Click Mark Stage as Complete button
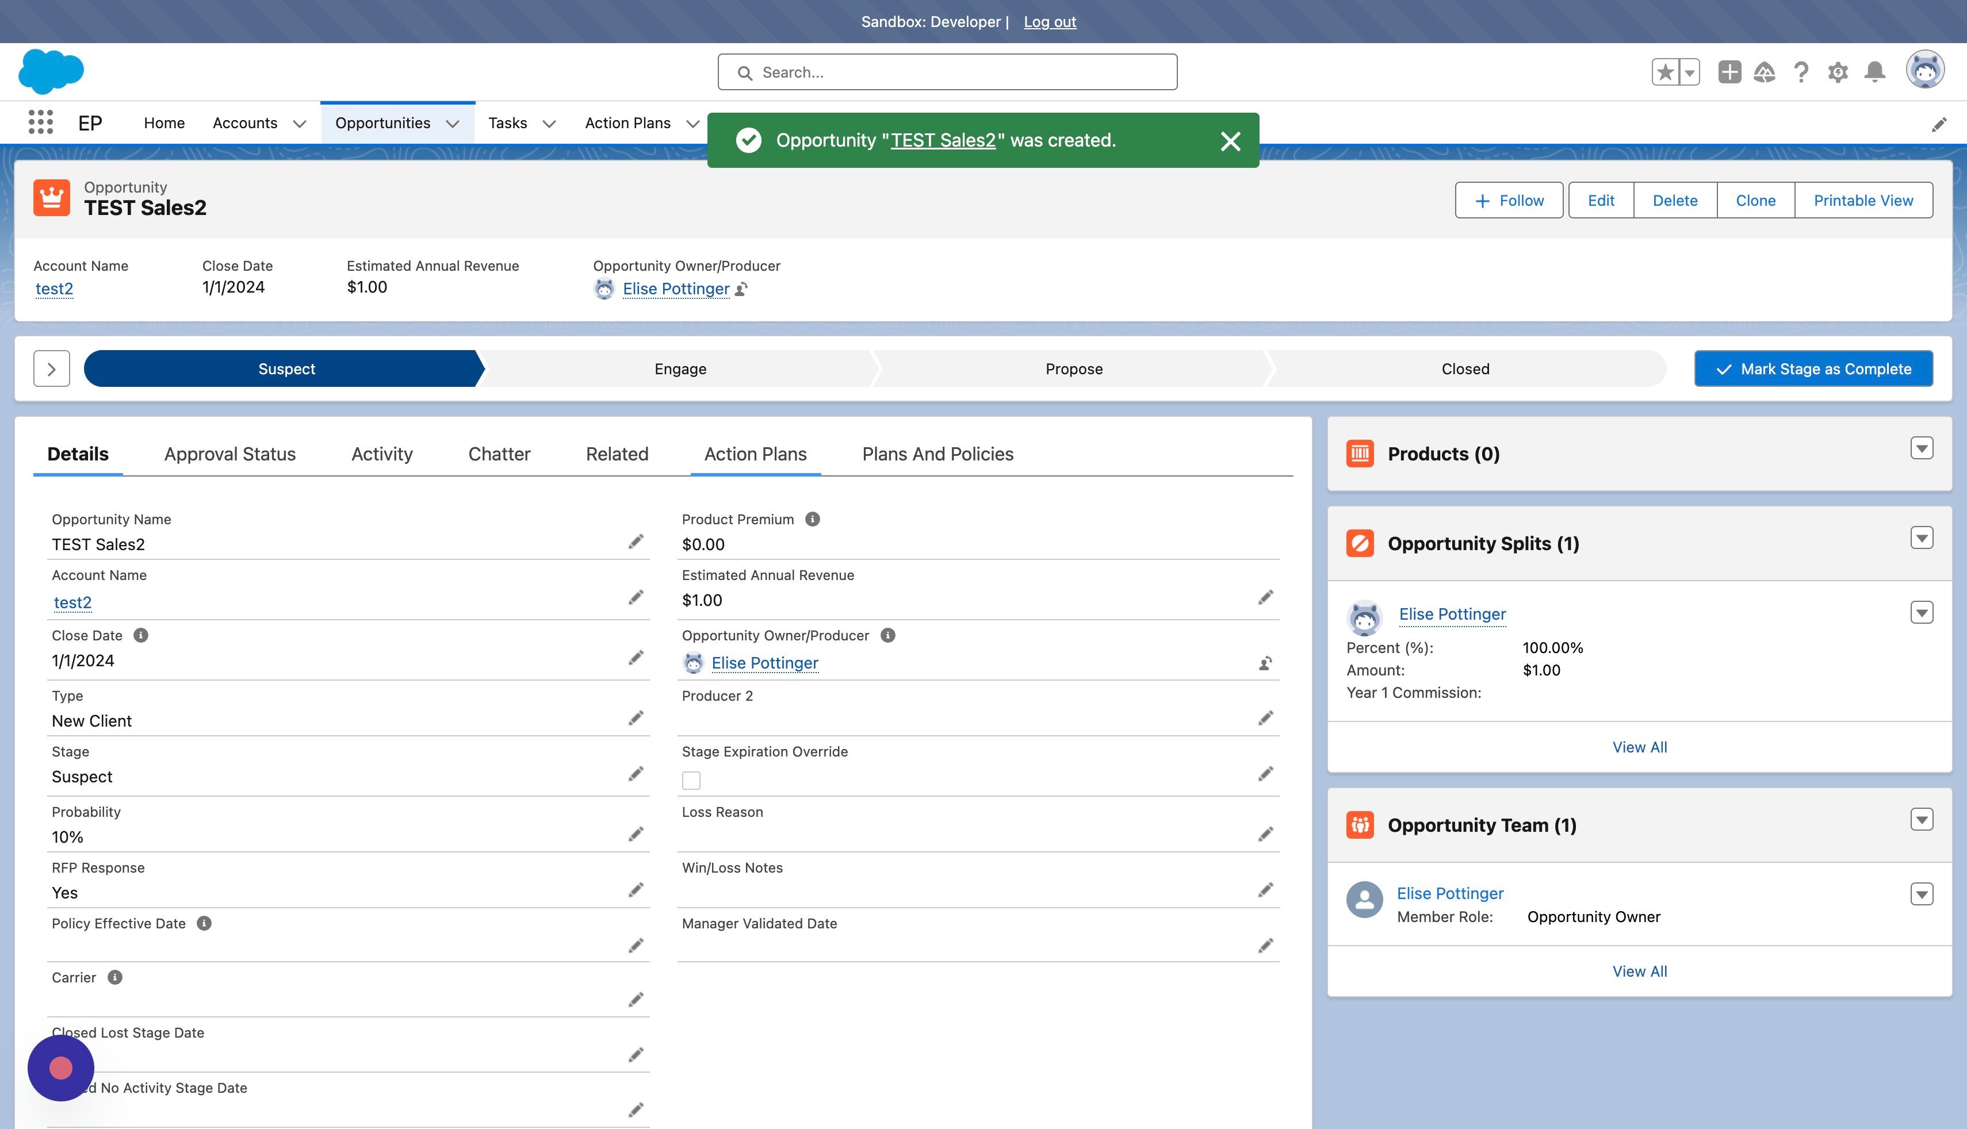Viewport: 1967px width, 1129px height. [1813, 368]
